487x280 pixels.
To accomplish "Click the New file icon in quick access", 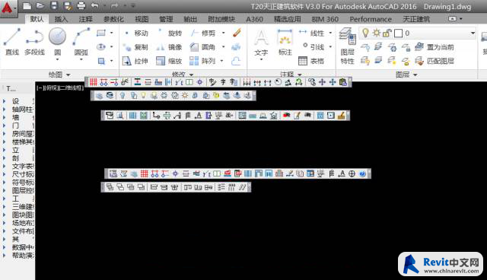I will [x=27, y=5].
